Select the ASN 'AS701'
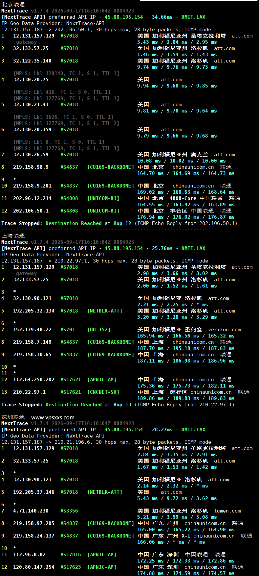The width and height of the screenshot is (259, 576). 68,330
